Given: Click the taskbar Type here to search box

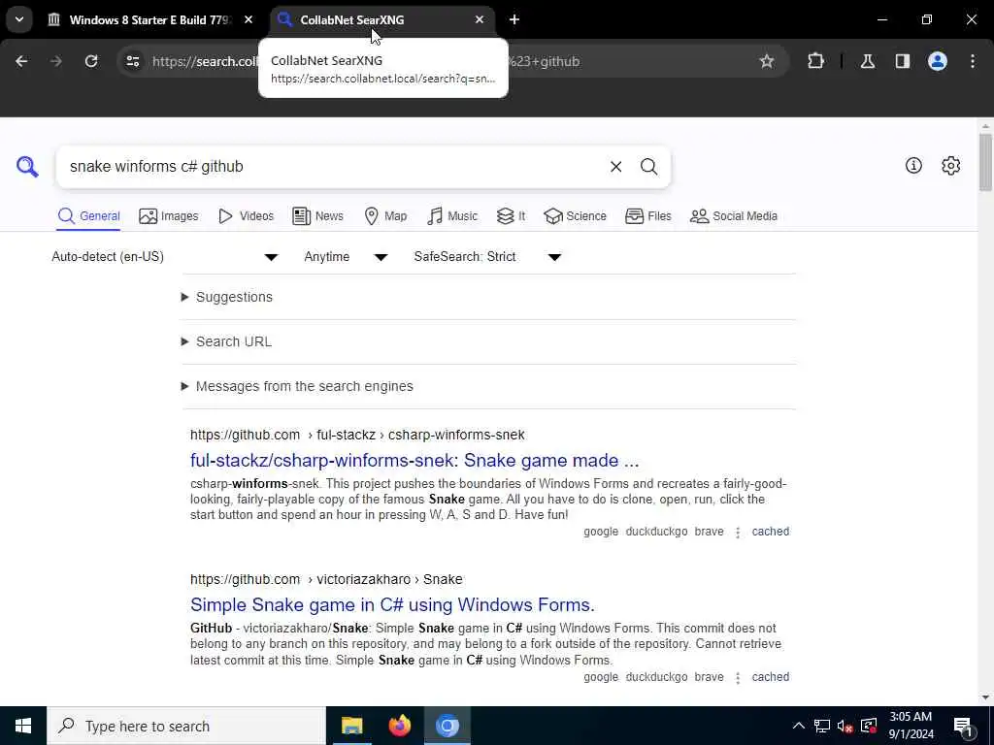Looking at the screenshot, I should pos(186,726).
